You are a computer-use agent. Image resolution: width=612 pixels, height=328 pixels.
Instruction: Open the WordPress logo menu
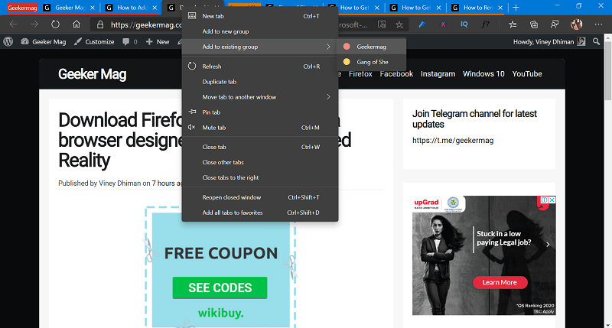(8, 41)
